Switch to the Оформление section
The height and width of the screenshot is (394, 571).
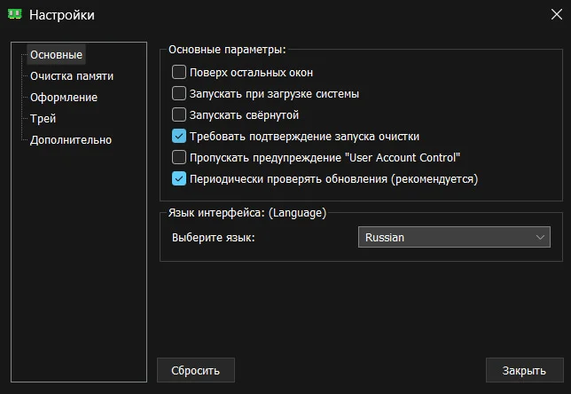64,98
